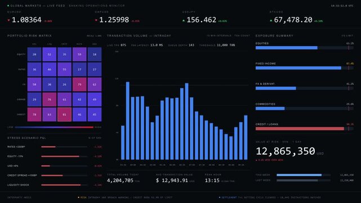Select average transaction value $ 12,943.91
361x203 pixels.
click(x=172, y=180)
